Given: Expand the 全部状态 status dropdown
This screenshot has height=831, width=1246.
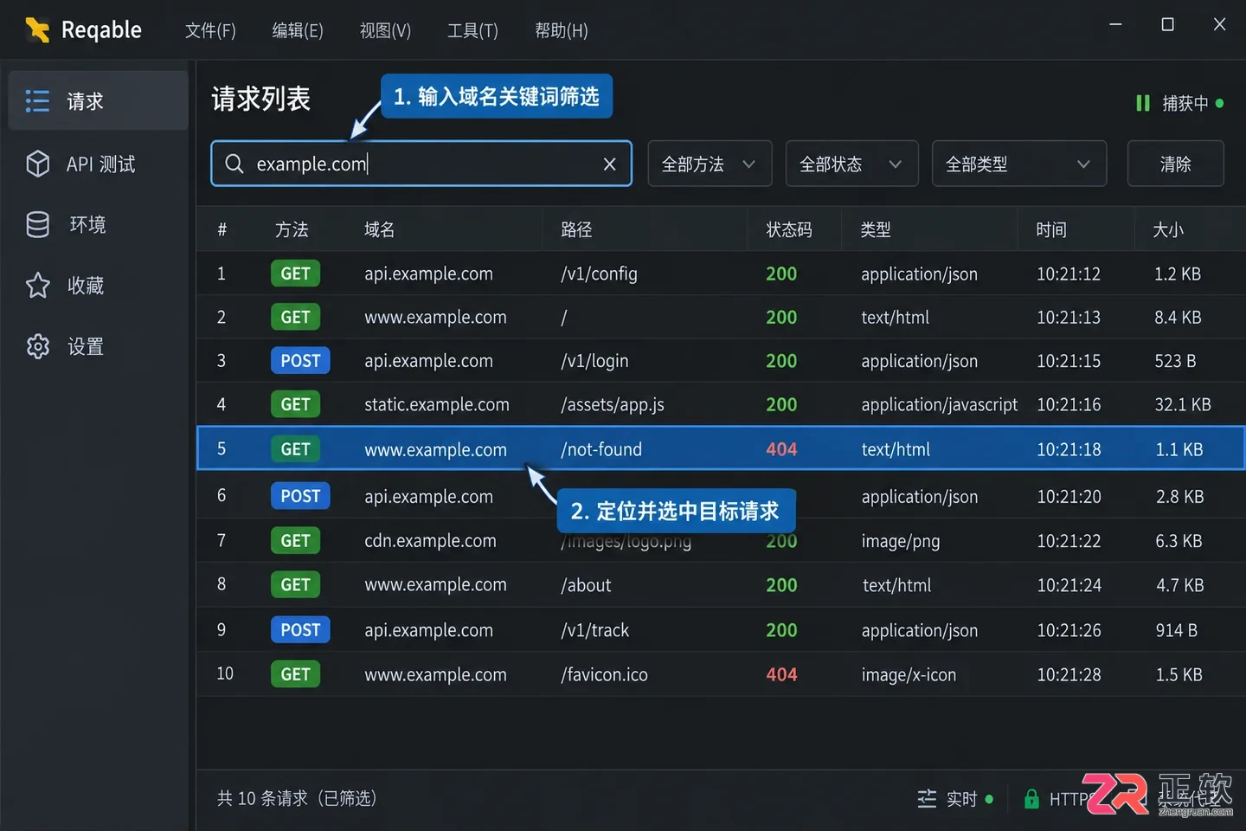Looking at the screenshot, I should click(x=851, y=164).
